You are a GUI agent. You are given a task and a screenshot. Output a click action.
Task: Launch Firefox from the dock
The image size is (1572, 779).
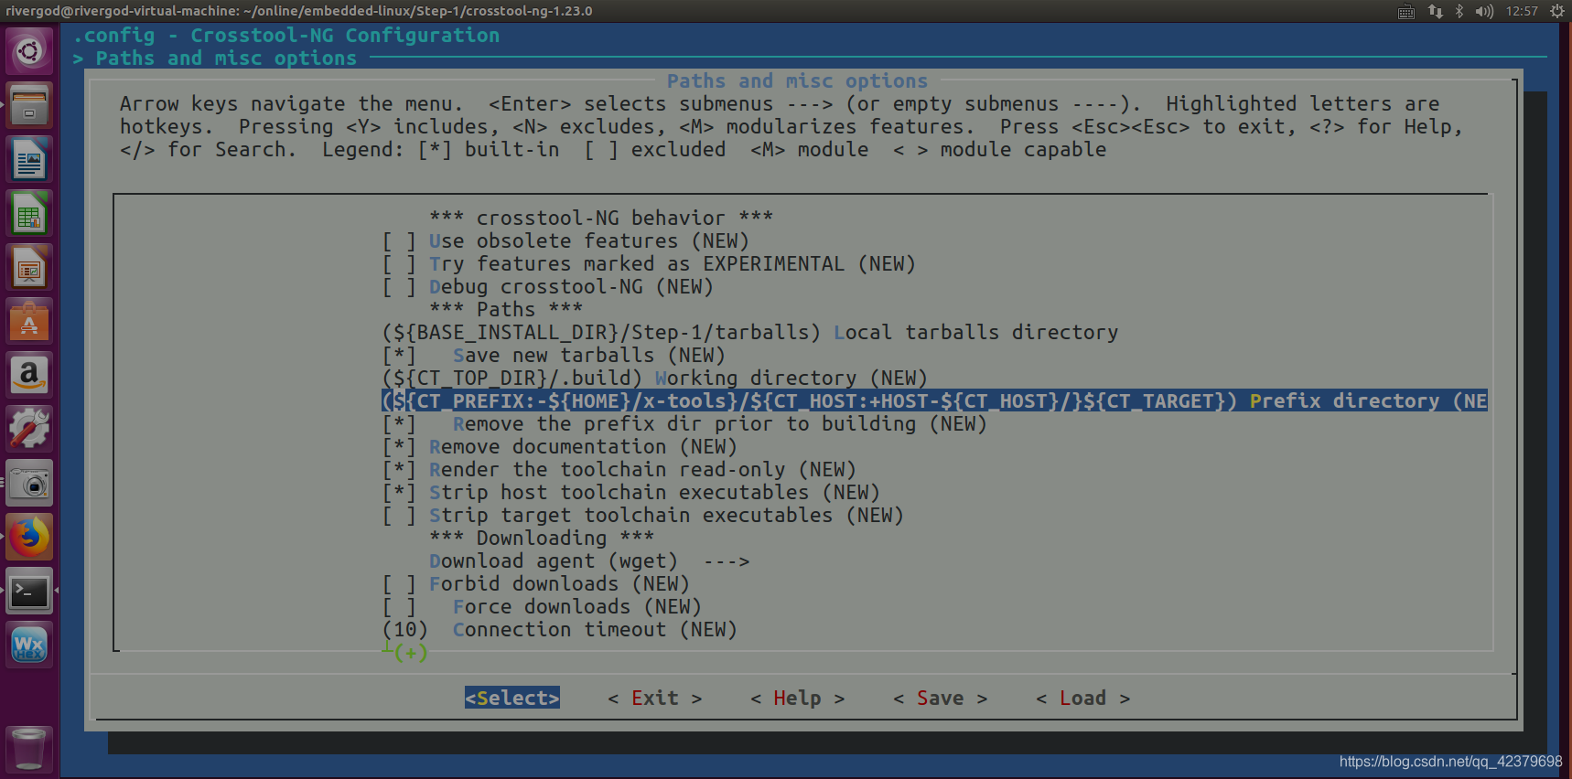coord(29,537)
